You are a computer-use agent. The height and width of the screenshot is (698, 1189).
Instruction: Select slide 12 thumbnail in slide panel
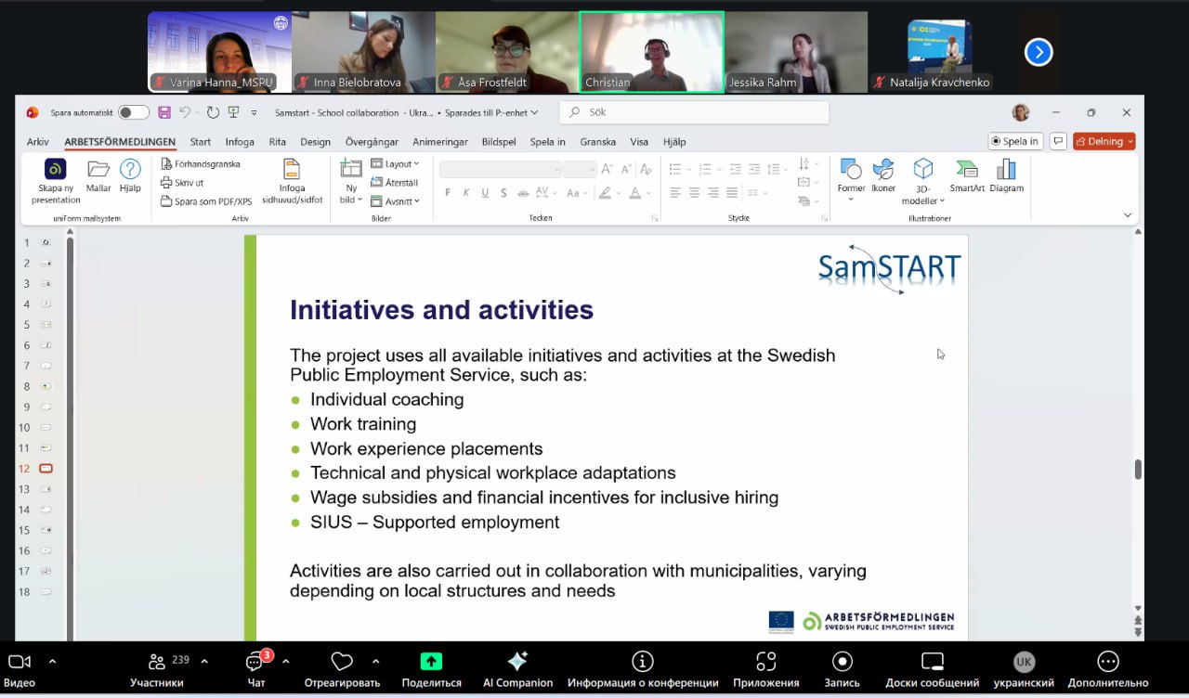46,469
